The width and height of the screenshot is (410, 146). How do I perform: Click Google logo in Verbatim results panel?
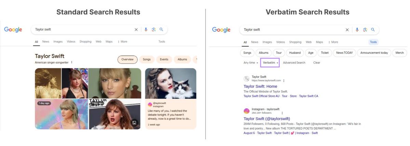pos(221,30)
